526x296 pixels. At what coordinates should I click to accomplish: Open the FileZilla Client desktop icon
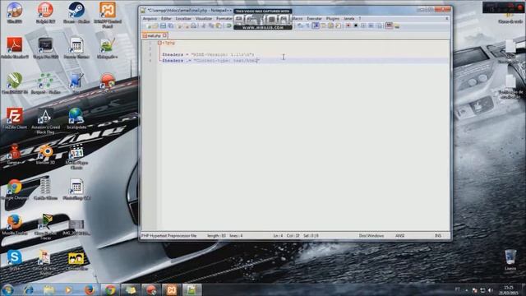click(x=15, y=118)
